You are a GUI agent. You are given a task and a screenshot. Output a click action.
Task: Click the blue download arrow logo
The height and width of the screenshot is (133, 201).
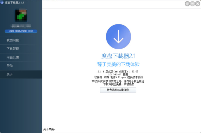(x=118, y=36)
